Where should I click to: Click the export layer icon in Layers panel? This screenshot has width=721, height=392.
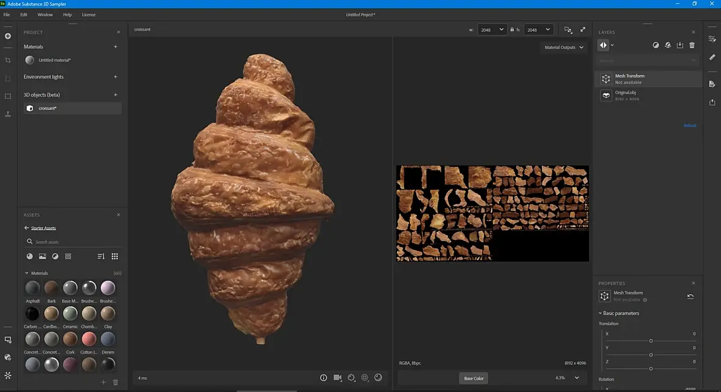click(680, 45)
